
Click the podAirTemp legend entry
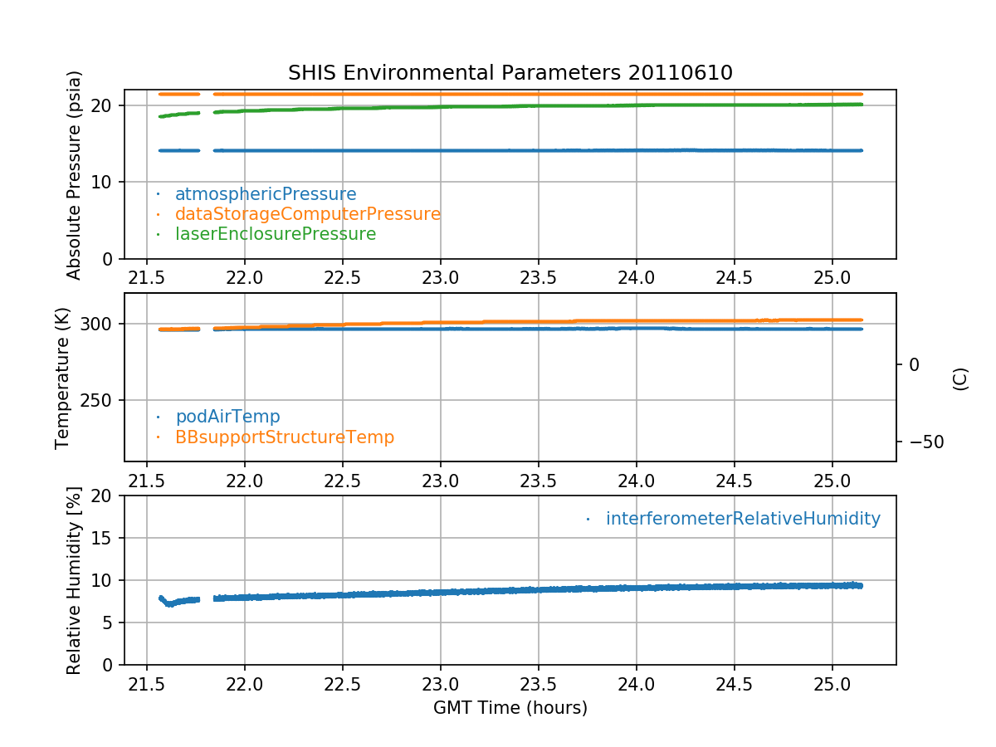tap(227, 417)
